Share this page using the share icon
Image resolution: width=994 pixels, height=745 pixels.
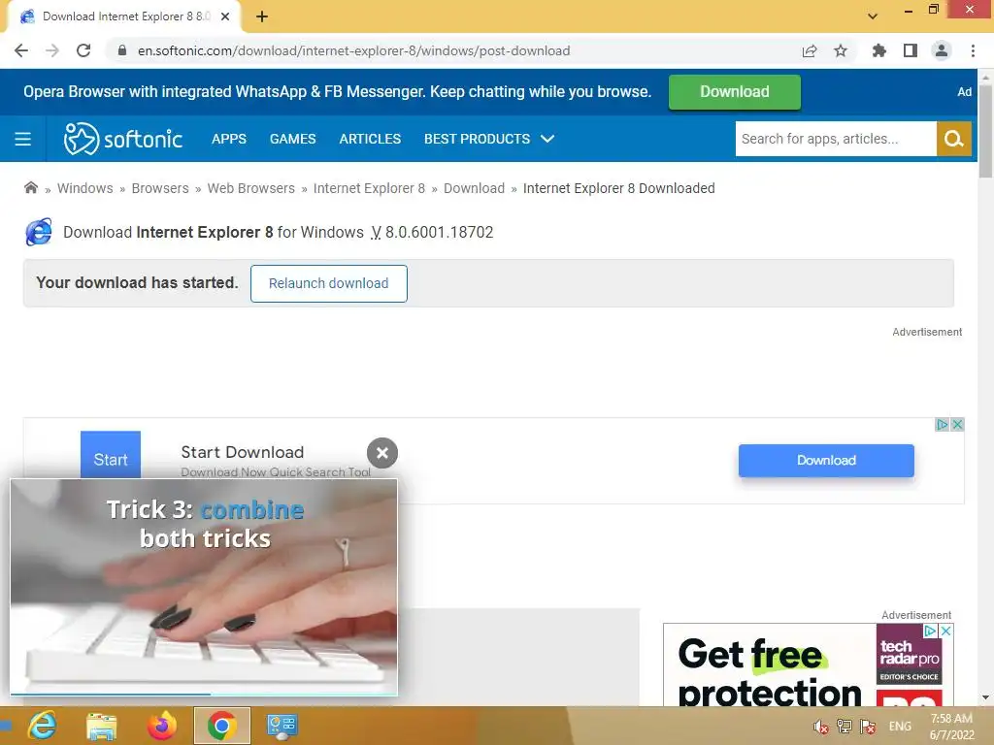[810, 50]
